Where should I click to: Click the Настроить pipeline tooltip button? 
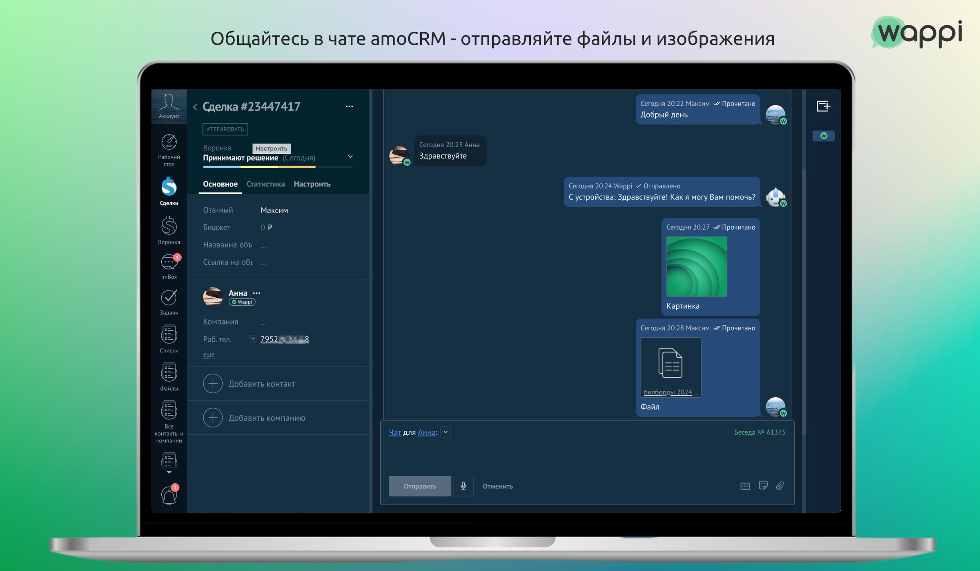272,148
